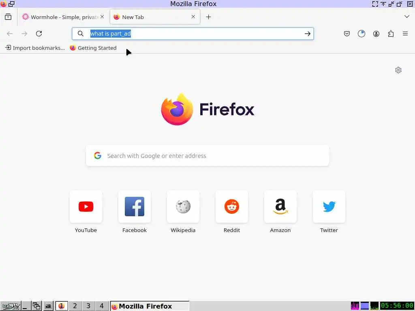This screenshot has width=415, height=311.
Task: Close the Wormhole tab
Action: tap(102, 17)
